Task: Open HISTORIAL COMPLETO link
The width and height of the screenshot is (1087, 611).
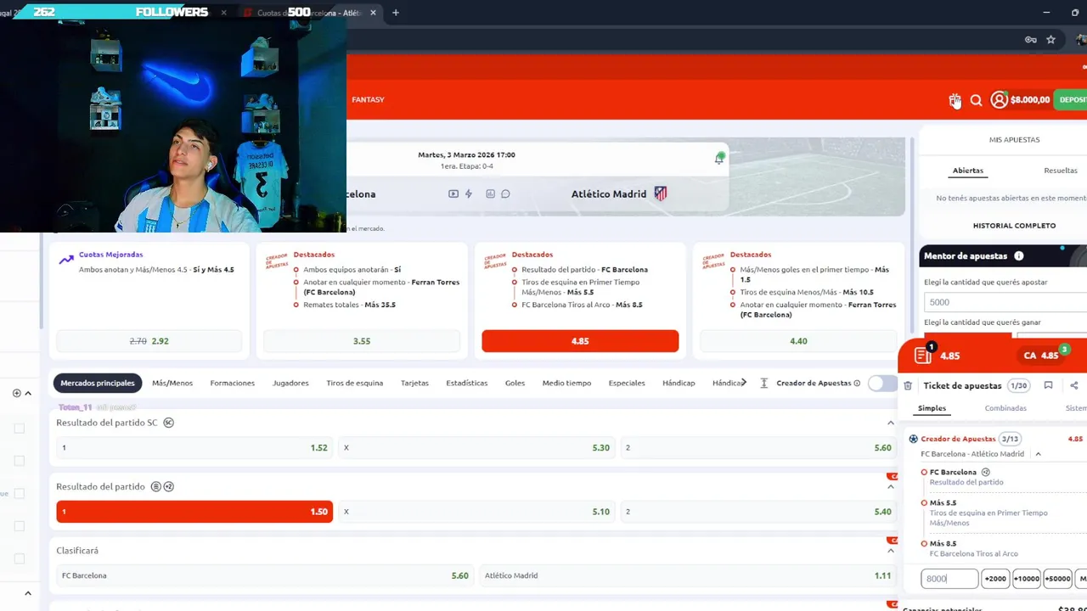Action: point(1015,226)
